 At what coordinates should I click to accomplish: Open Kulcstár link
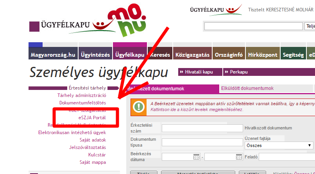97,155
